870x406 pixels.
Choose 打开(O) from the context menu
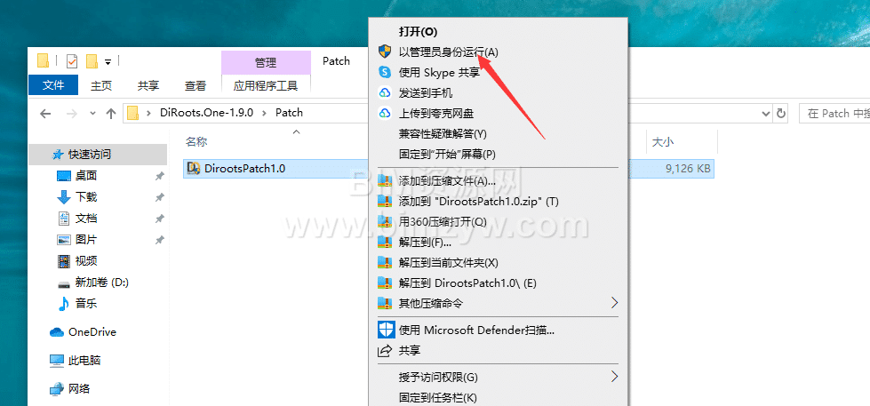[418, 32]
